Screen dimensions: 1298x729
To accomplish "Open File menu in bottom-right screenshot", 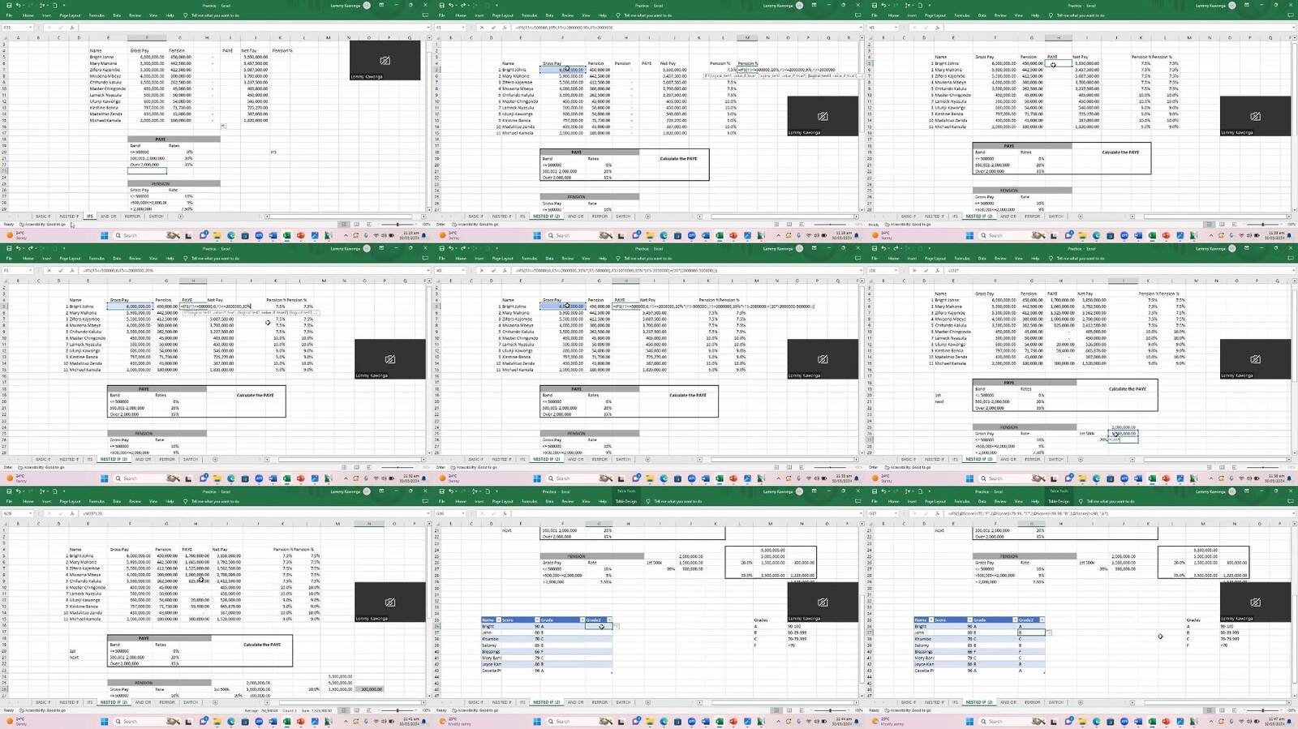I will tap(875, 502).
